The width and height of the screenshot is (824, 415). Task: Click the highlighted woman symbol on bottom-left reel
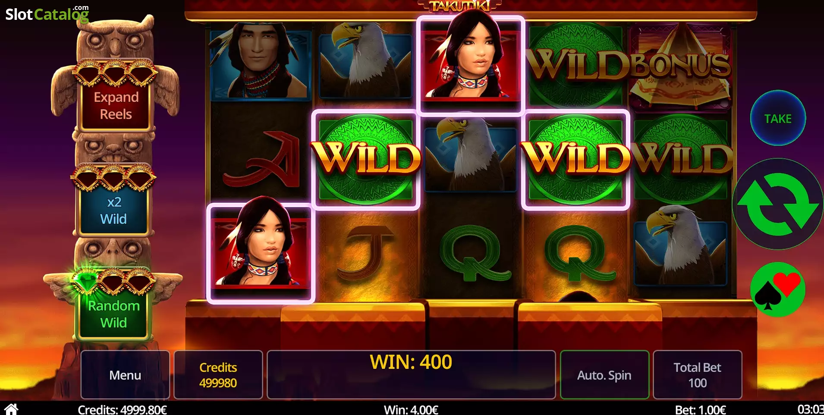pyautogui.click(x=261, y=253)
